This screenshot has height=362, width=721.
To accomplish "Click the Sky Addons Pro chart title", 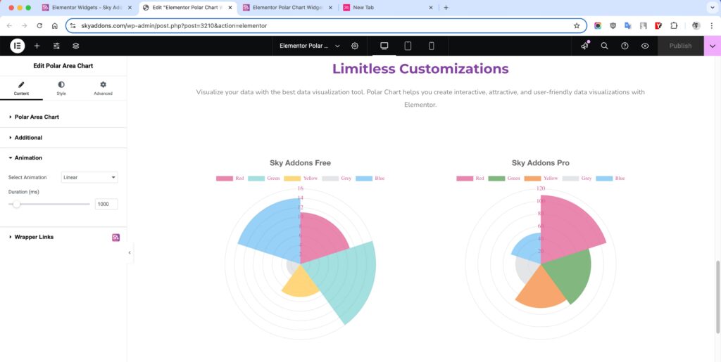I will [541, 163].
